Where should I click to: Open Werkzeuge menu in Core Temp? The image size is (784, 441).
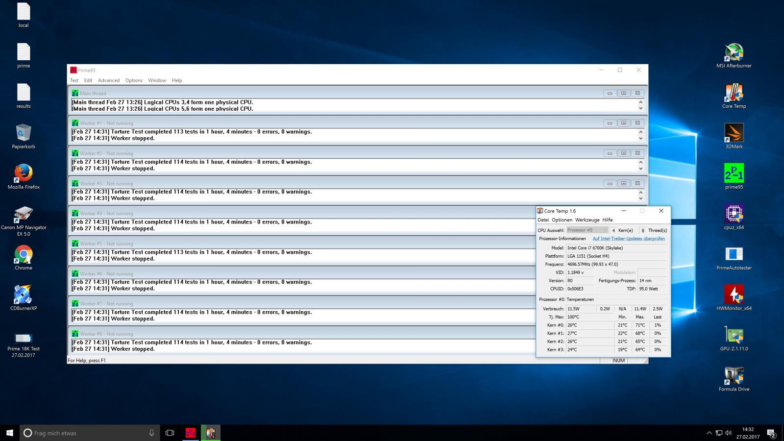point(588,220)
